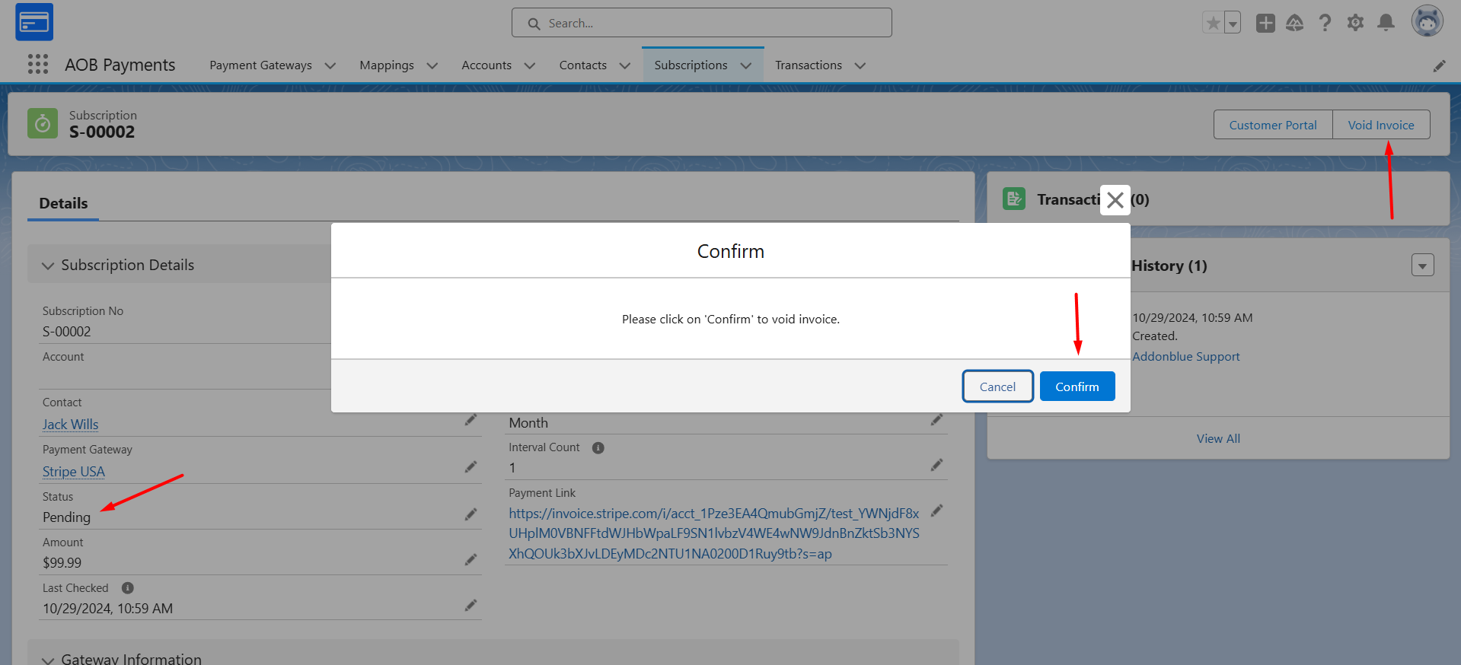Open the Payment Gateways tab
This screenshot has width=1461, height=665.
(x=260, y=65)
